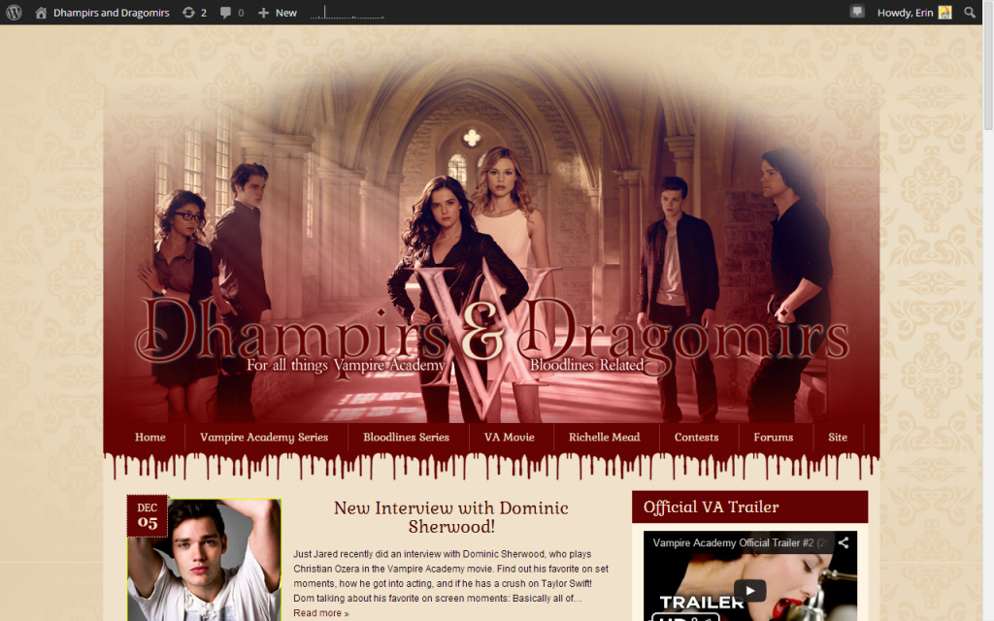Click the site stats sparkline graph
The height and width of the screenshot is (621, 994).
pos(348,13)
